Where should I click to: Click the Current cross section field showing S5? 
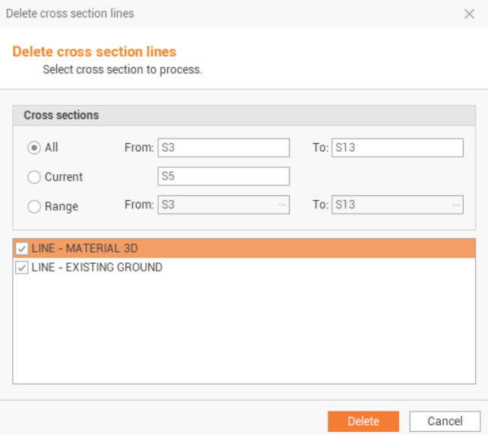coord(223,176)
